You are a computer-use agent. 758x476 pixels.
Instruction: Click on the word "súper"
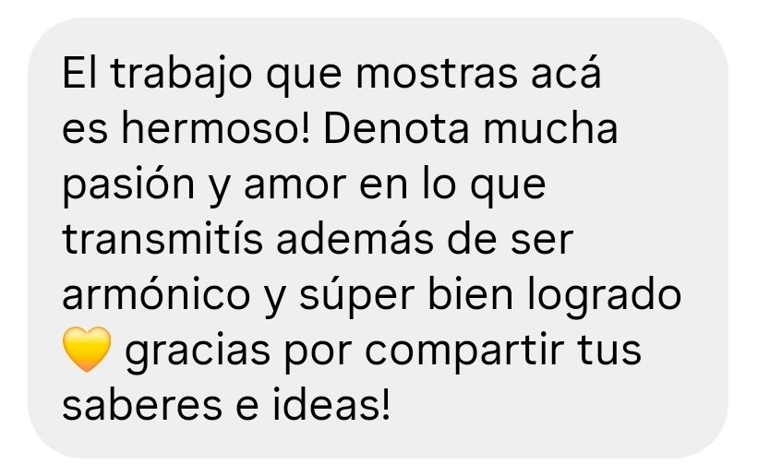point(356,296)
